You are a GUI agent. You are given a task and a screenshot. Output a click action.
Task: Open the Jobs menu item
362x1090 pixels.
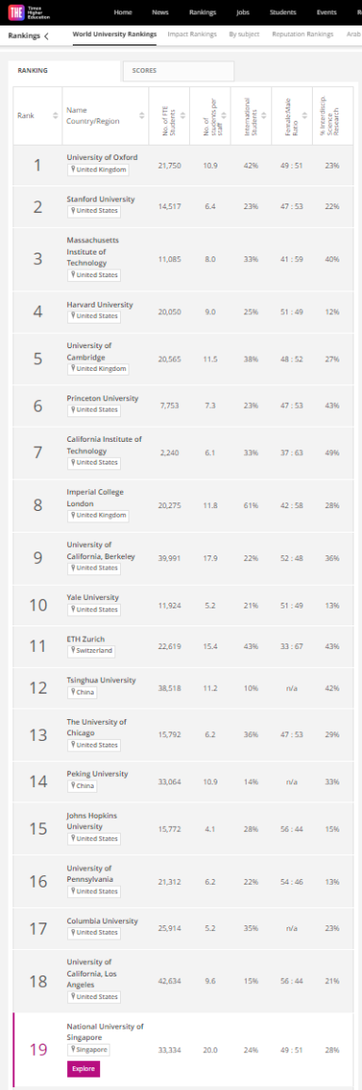(x=244, y=12)
